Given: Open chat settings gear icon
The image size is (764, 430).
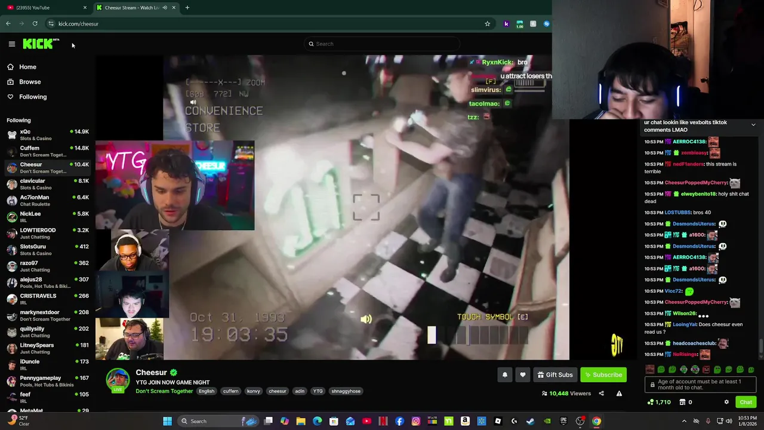Looking at the screenshot, I should [x=726, y=402].
